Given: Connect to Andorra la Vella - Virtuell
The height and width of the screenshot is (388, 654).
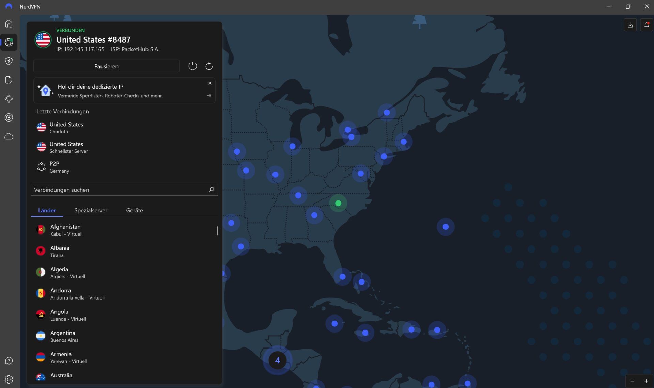Looking at the screenshot, I should [x=124, y=294].
